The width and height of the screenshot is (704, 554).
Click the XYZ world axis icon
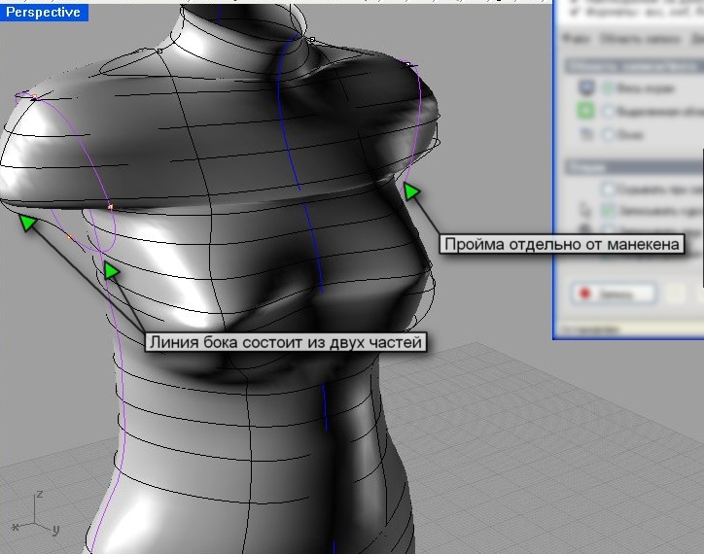[x=36, y=514]
